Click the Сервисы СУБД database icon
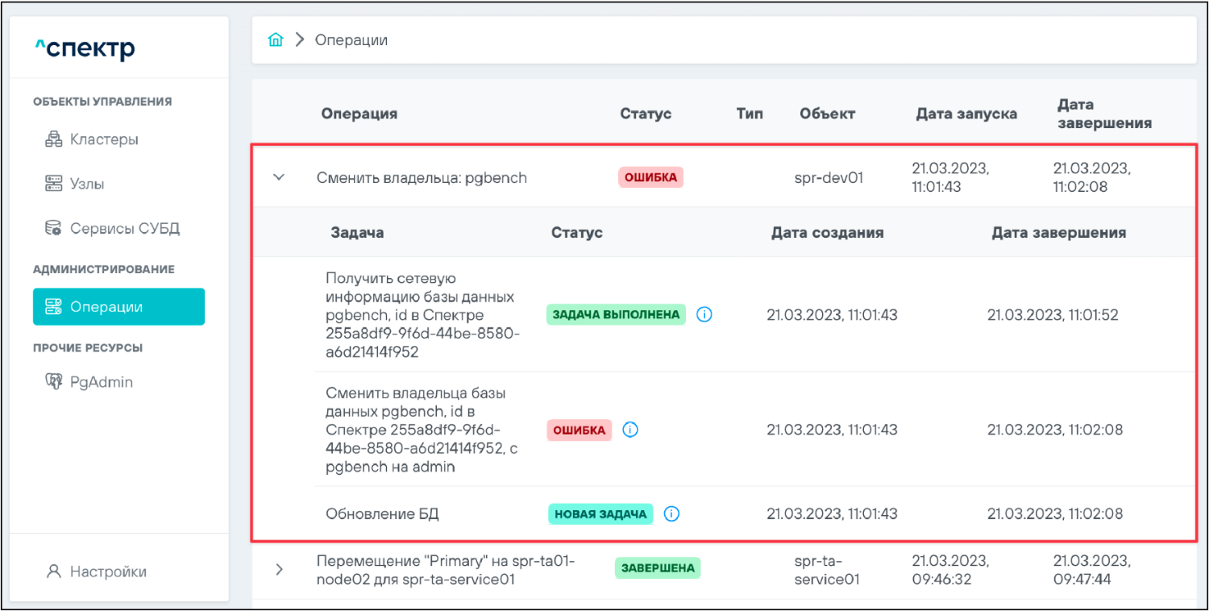Image resolution: width=1209 pixels, height=611 pixels. pyautogui.click(x=53, y=228)
